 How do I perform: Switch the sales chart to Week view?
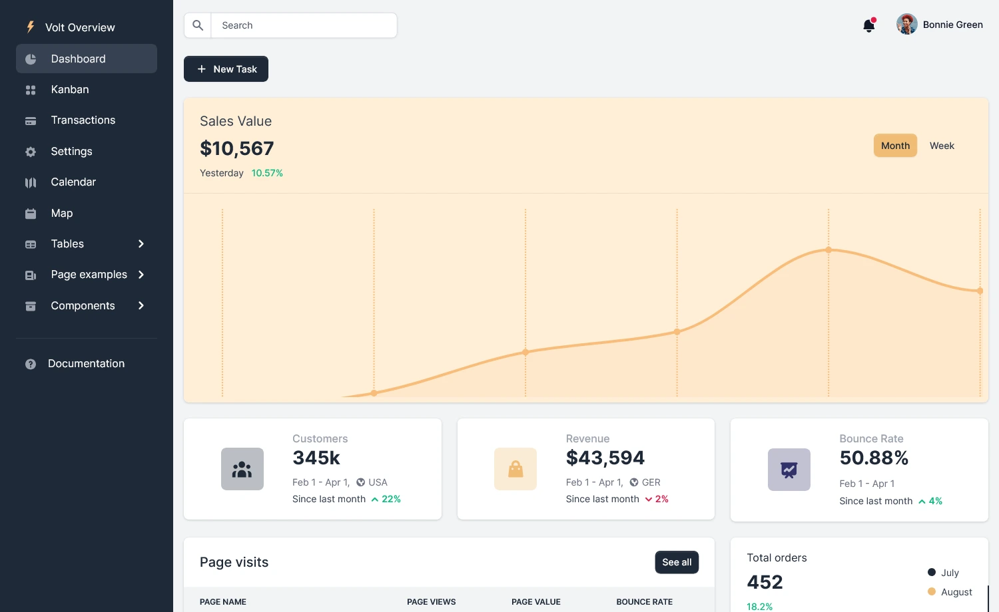click(942, 146)
